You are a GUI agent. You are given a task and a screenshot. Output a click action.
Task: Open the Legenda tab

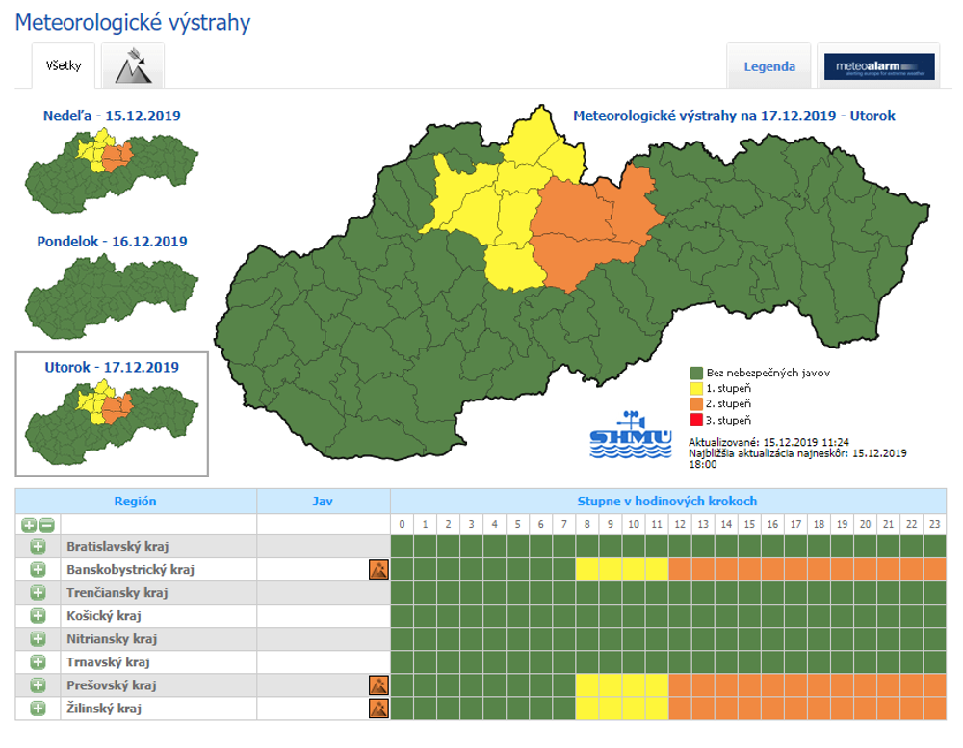coord(769,66)
